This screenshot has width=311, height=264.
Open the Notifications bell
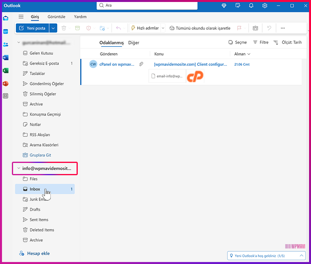[x=251, y=6]
